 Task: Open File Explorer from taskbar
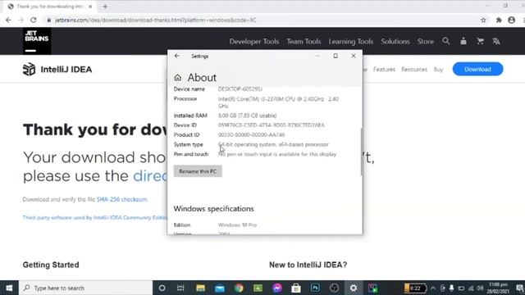click(x=200, y=288)
